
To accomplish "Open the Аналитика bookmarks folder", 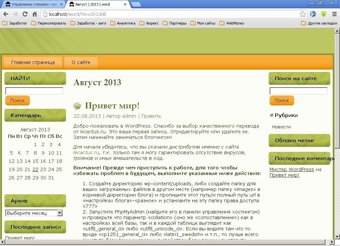I will pyautogui.click(x=123, y=23).
